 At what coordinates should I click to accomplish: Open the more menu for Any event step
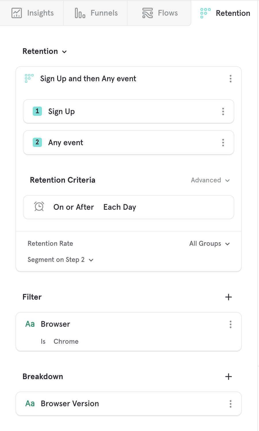click(223, 143)
